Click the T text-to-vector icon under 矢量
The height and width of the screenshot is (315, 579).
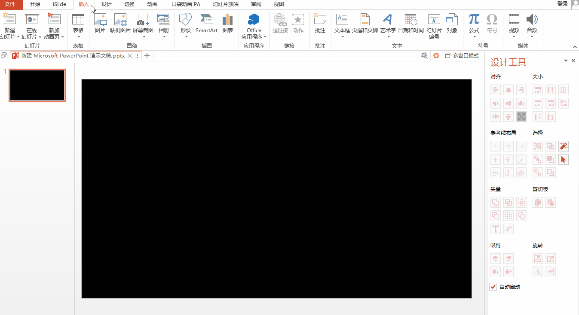pos(496,229)
